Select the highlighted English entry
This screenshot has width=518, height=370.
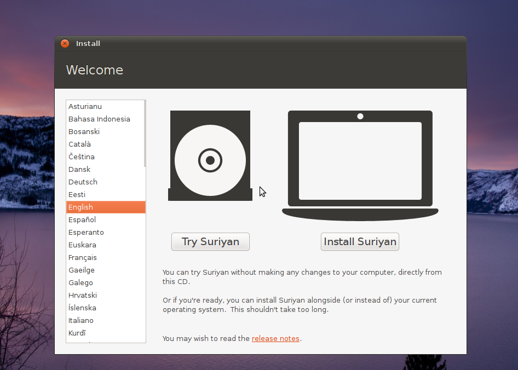pyautogui.click(x=106, y=207)
